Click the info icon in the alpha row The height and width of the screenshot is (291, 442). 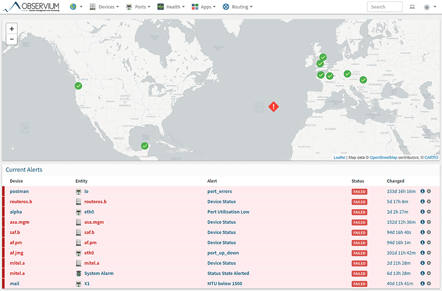[422, 212]
